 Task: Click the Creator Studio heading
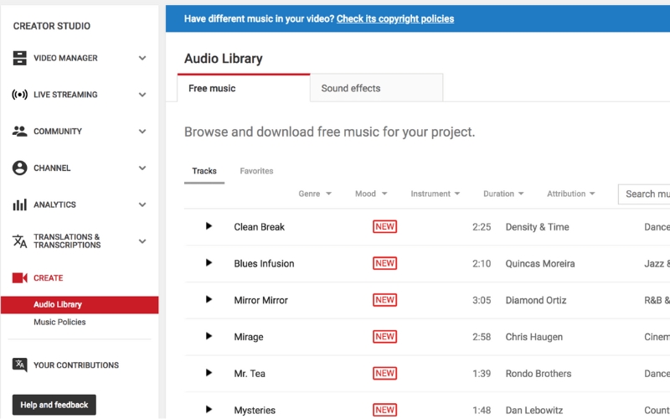click(x=52, y=26)
